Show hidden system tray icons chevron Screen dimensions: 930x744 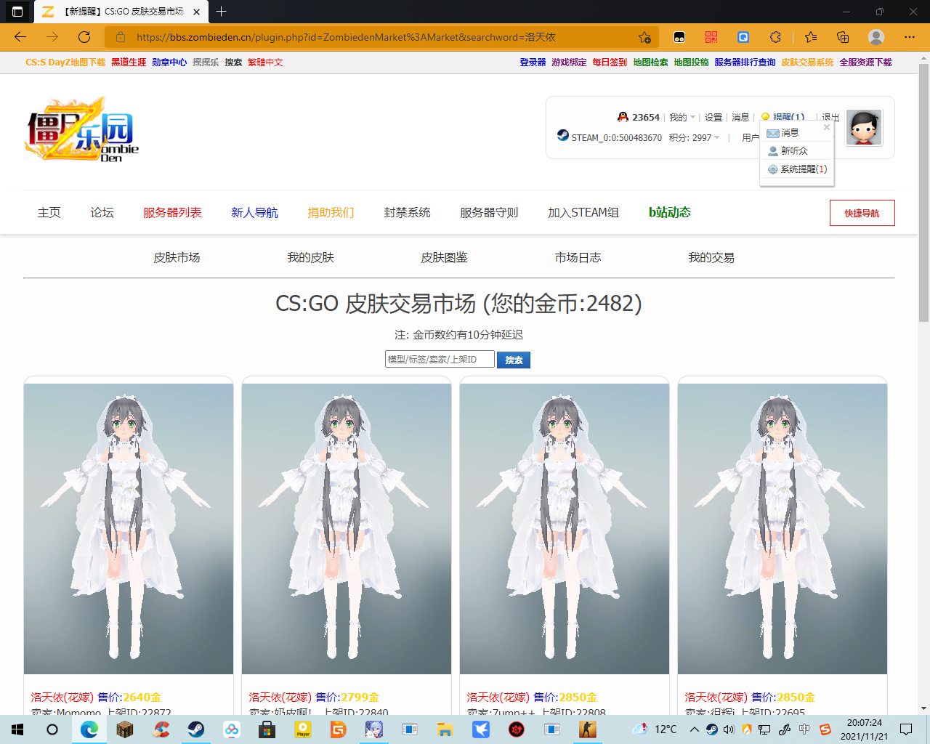coord(695,729)
